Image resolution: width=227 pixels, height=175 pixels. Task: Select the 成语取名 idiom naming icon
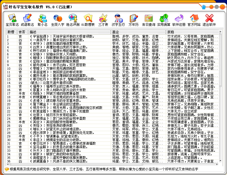click(27, 20)
